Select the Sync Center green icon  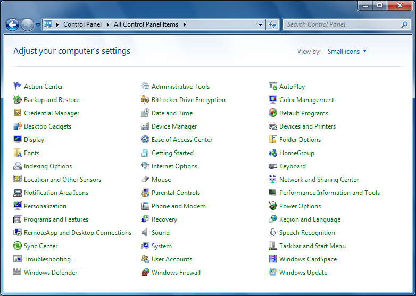coord(18,246)
